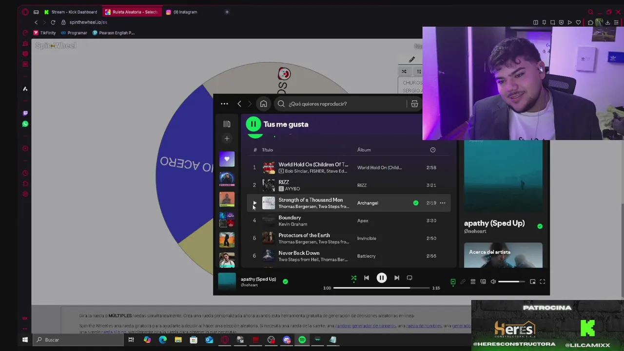The height and width of the screenshot is (351, 624).
Task: Open artist link AYYBO under RIZZ
Action: (292, 189)
